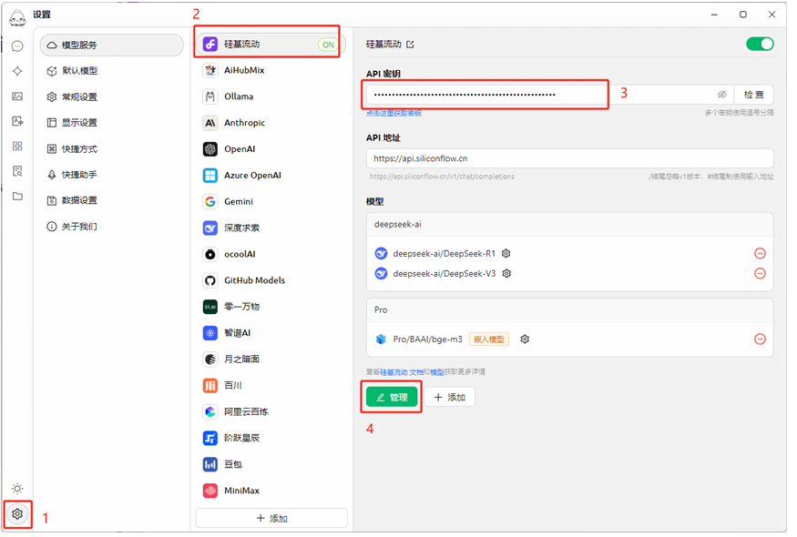Select the 默认模型 settings menu

coord(111,71)
